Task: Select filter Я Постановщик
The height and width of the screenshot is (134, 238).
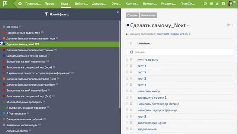Action: (16, 114)
